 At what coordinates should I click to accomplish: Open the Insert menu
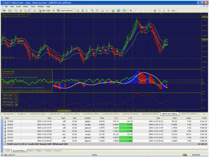[18, 6]
